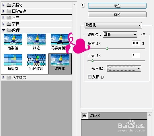This screenshot has width=154, height=136.
Task: Select the 纹理化 effect layer row
Action: pos(118,116)
